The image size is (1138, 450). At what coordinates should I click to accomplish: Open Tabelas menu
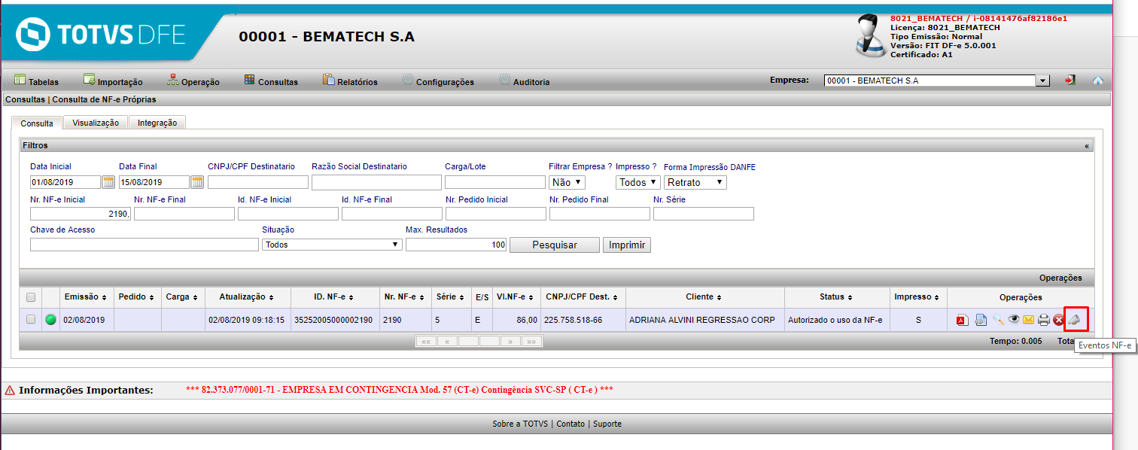click(x=36, y=81)
